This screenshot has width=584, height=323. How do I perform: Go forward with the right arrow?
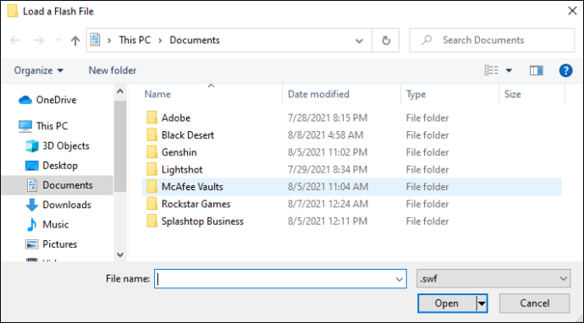point(39,41)
